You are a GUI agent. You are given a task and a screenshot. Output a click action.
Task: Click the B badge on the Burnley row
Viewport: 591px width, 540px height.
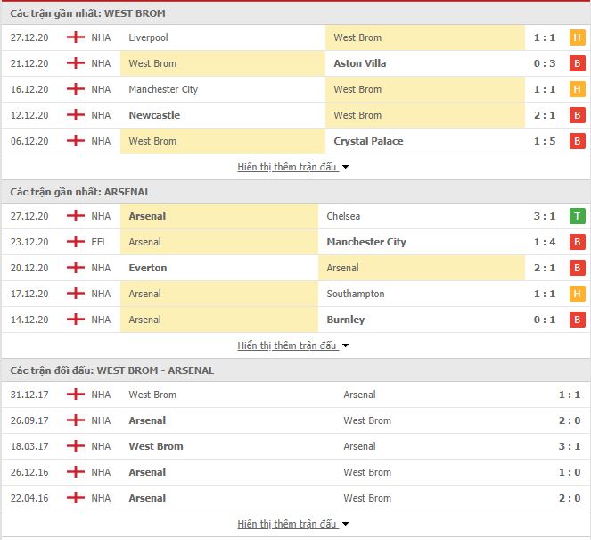tap(577, 320)
